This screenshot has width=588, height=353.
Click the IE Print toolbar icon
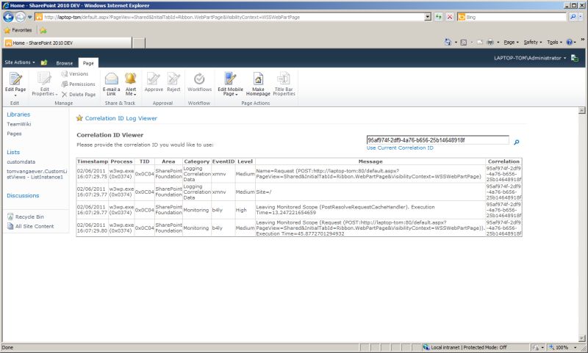point(490,43)
